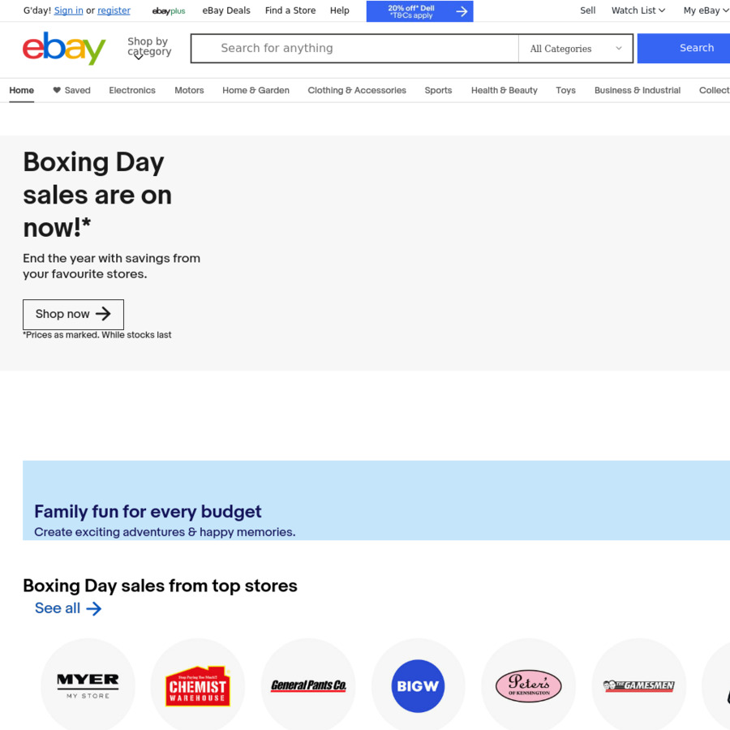Select the General Pants Co. store logo
Viewport: 730px width, 730px height.
(308, 684)
